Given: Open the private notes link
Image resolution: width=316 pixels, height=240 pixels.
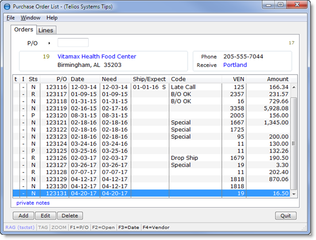Looking at the screenshot, I should 33,203.
